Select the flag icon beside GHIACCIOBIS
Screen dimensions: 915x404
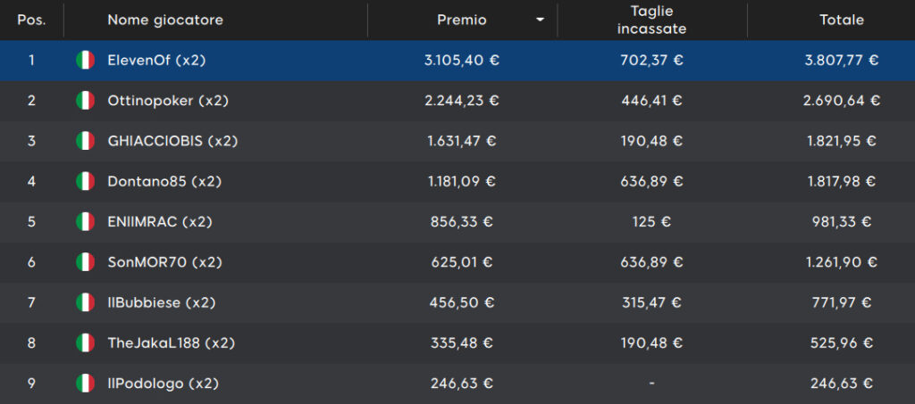85,141
